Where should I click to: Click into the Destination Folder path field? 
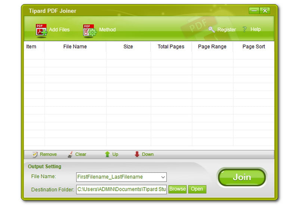[x=121, y=189]
